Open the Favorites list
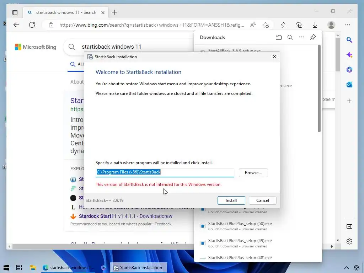The image size is (364, 273). click(x=284, y=25)
